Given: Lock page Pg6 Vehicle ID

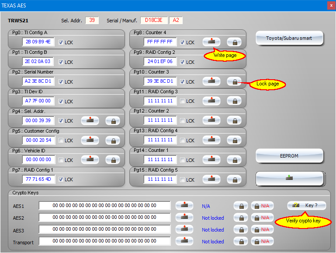Looking at the screenshot, I should pos(113,160).
